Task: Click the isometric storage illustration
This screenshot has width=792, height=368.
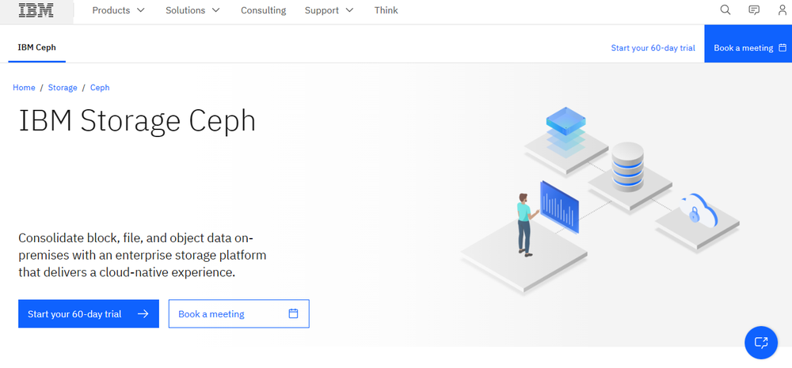Action: click(600, 199)
